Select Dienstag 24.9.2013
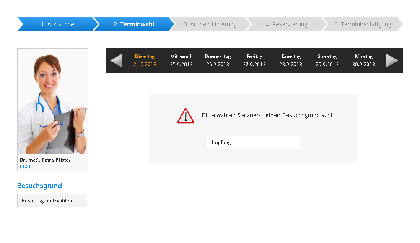 pos(145,60)
